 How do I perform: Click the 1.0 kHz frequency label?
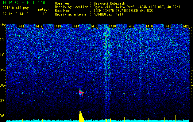(x=3, y=55)
